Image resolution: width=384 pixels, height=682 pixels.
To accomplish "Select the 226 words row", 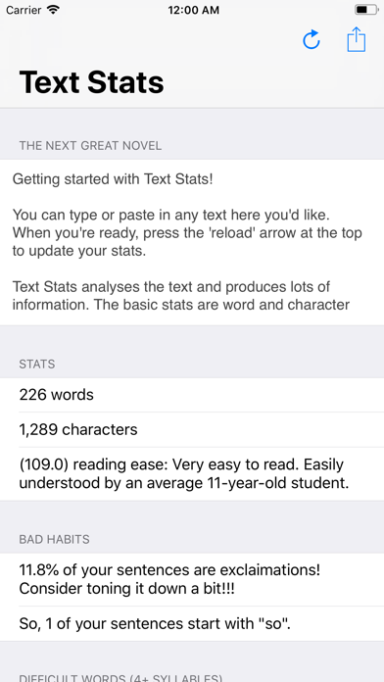I will (192, 395).
